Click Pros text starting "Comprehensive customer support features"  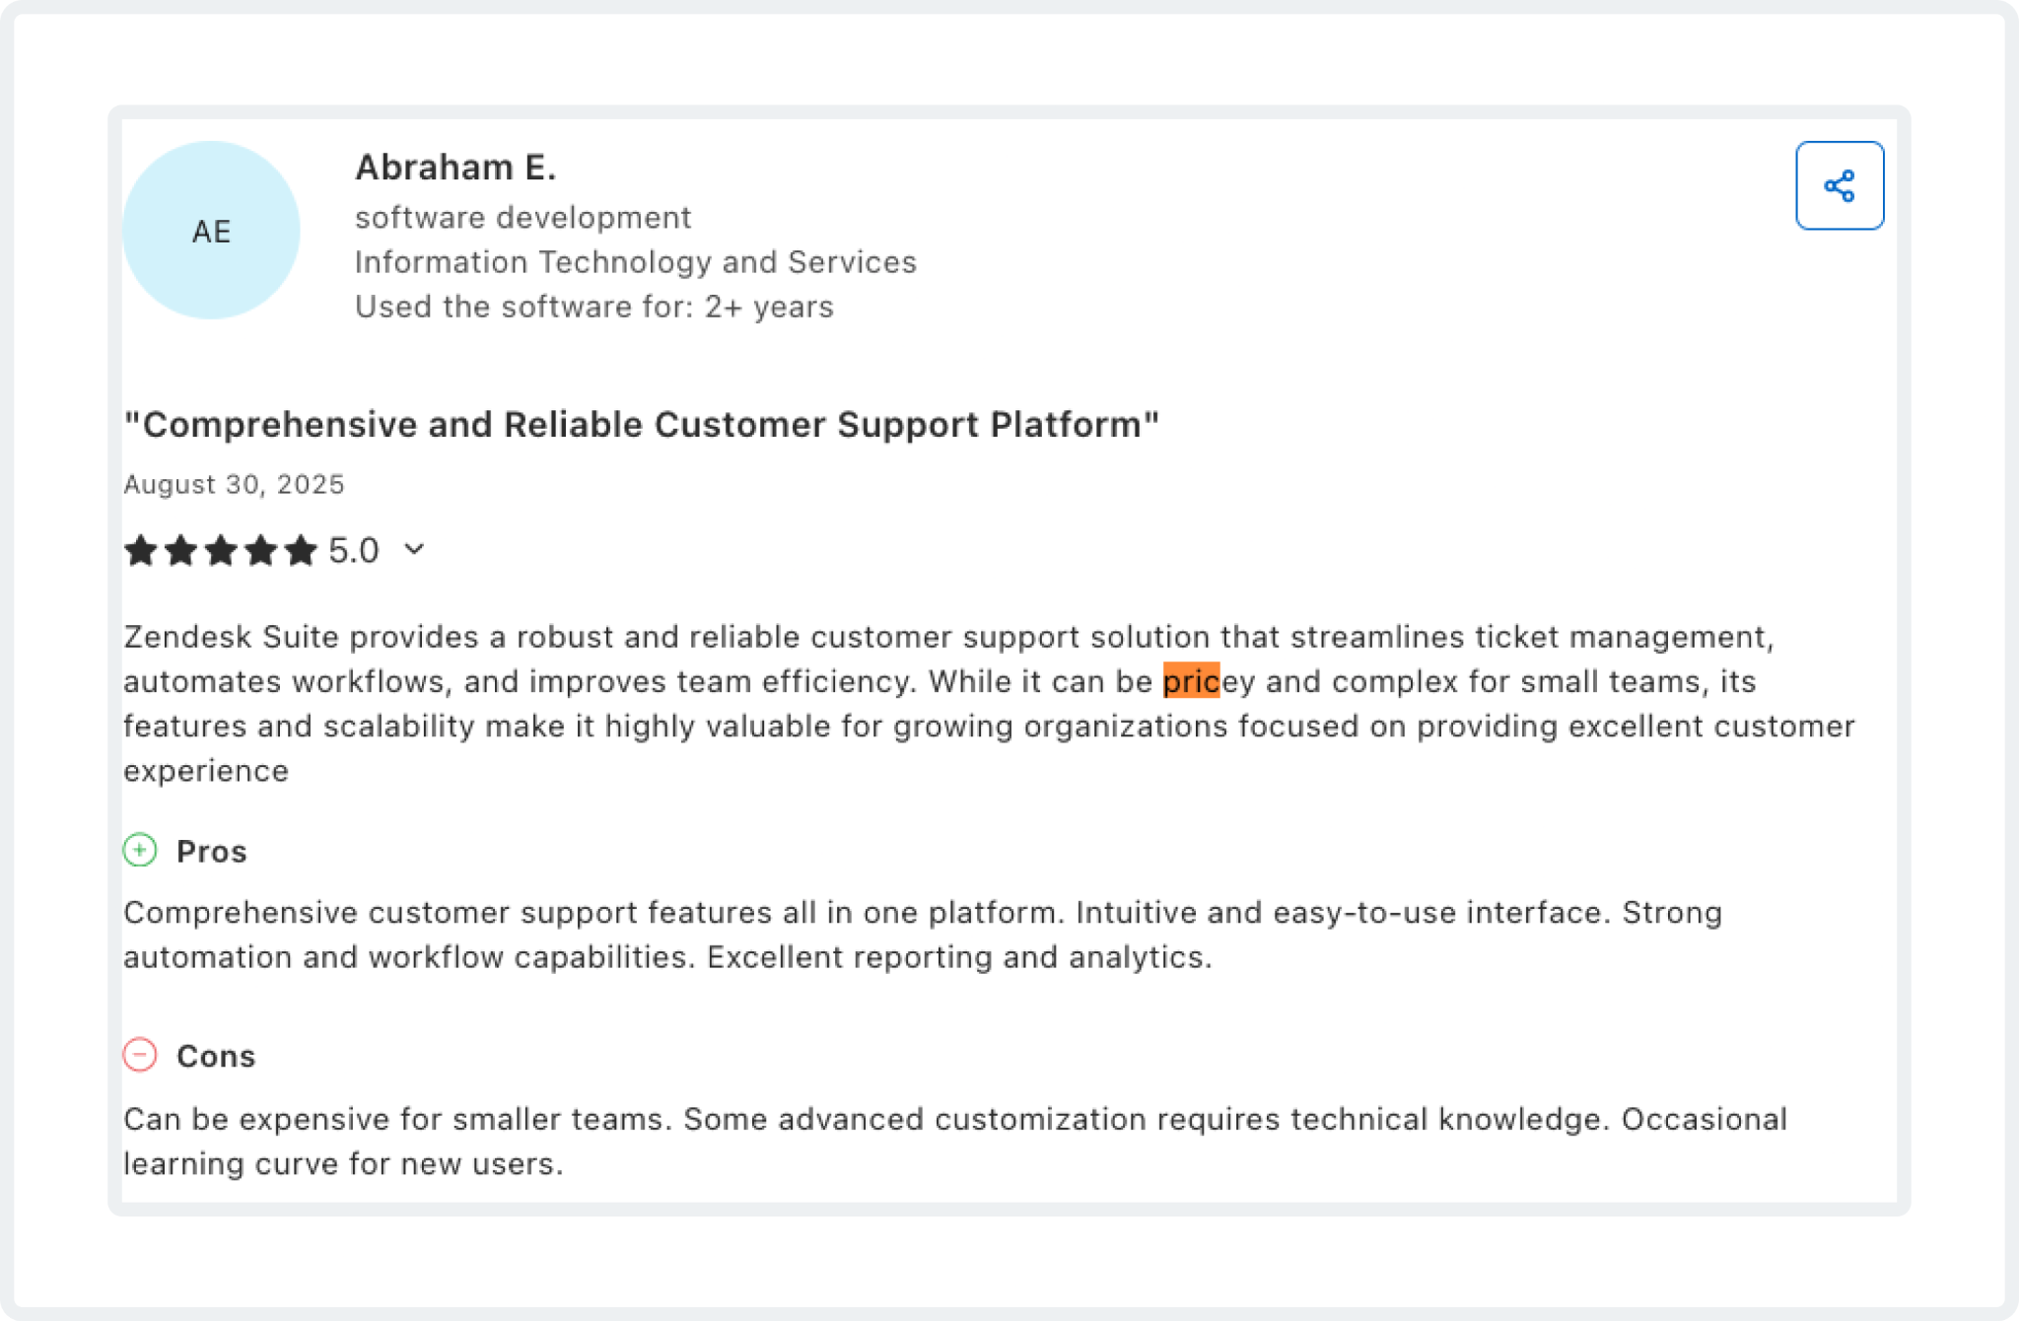click(x=923, y=935)
